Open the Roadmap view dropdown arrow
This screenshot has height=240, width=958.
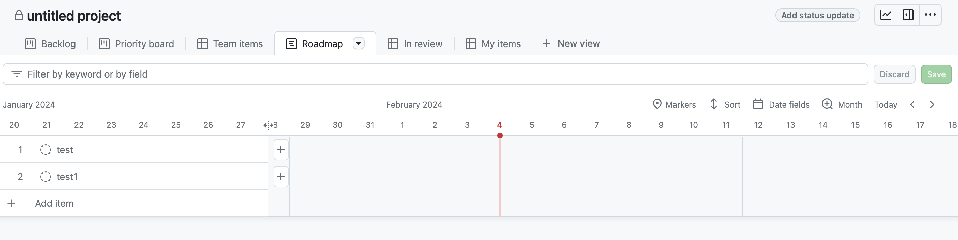click(358, 43)
